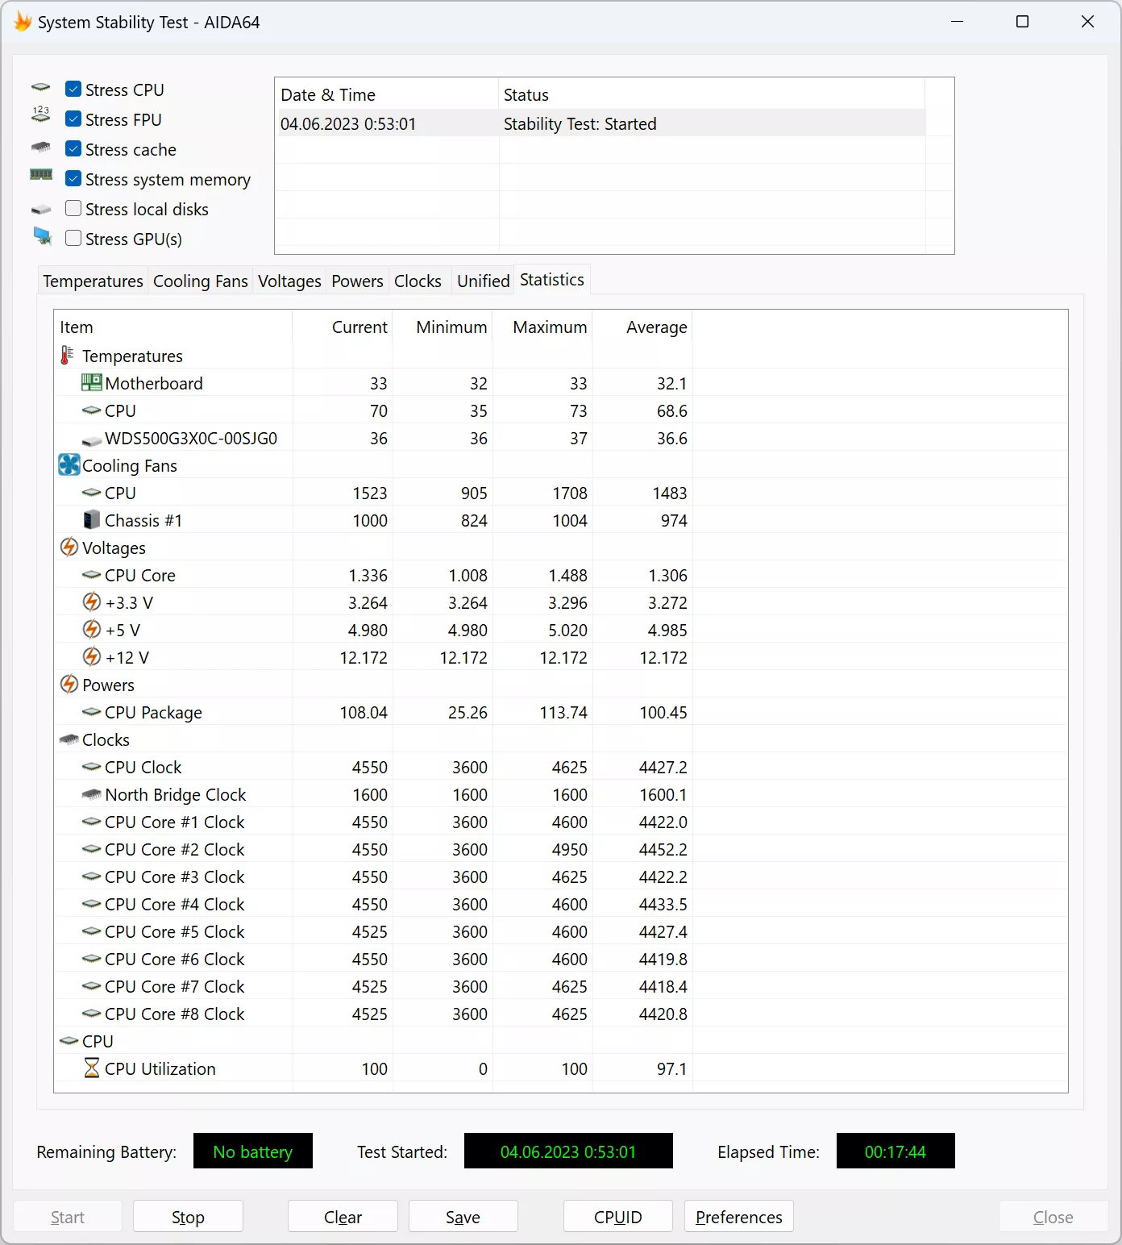Viewport: 1122px width, 1245px height.
Task: Click the North Bridge Clock chip icon
Action: pyautogui.click(x=91, y=794)
